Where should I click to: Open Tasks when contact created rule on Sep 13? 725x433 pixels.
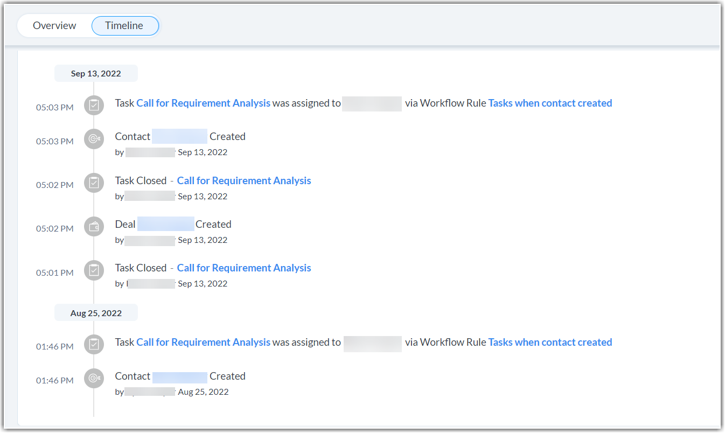pos(550,103)
